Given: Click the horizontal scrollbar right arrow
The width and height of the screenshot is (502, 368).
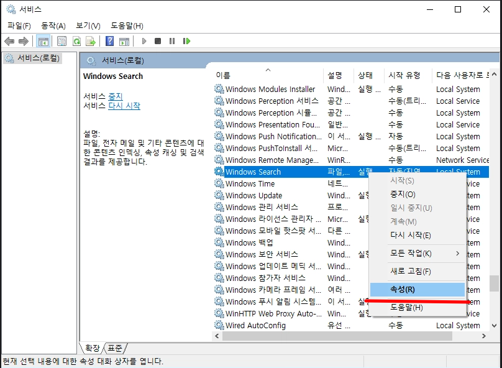Looking at the screenshot, I should [484, 336].
